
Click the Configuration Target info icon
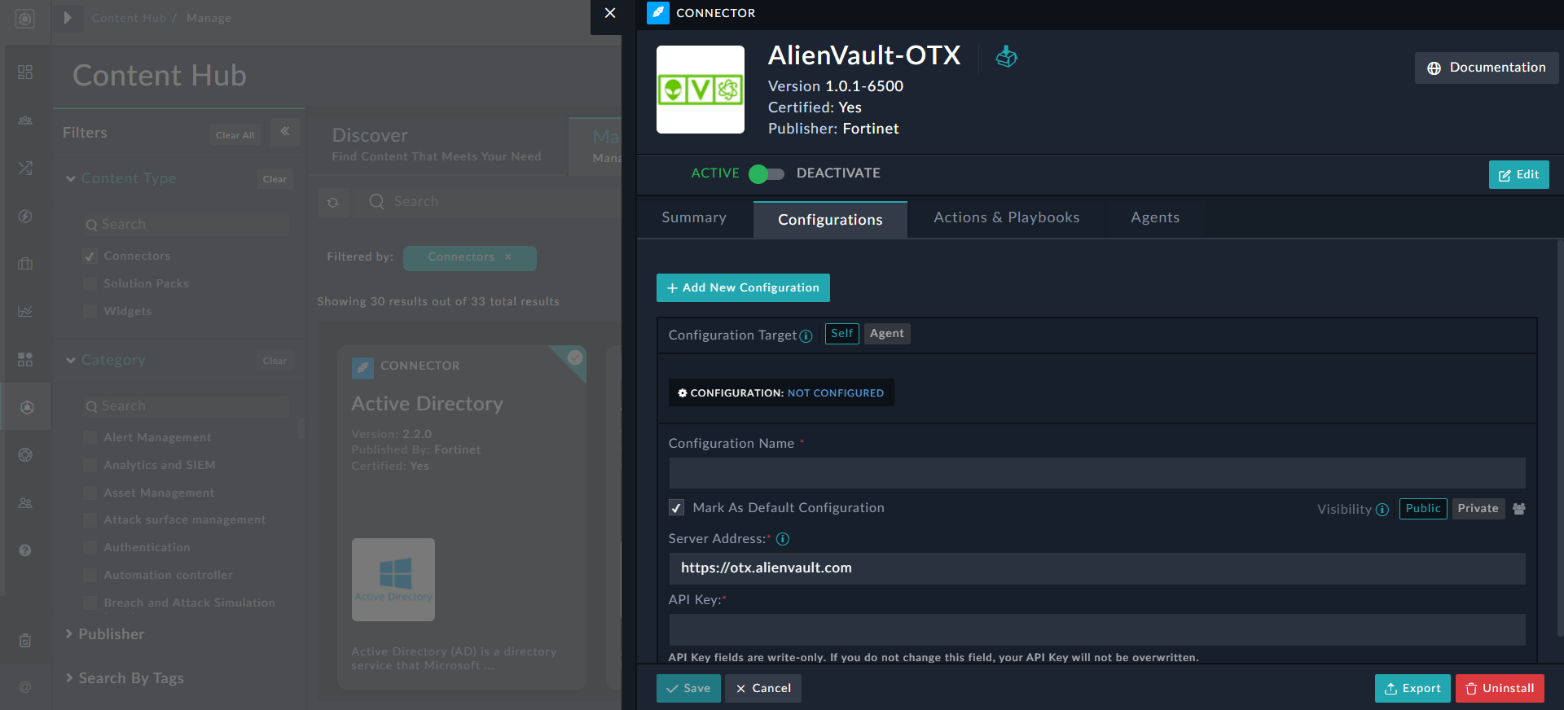point(806,336)
